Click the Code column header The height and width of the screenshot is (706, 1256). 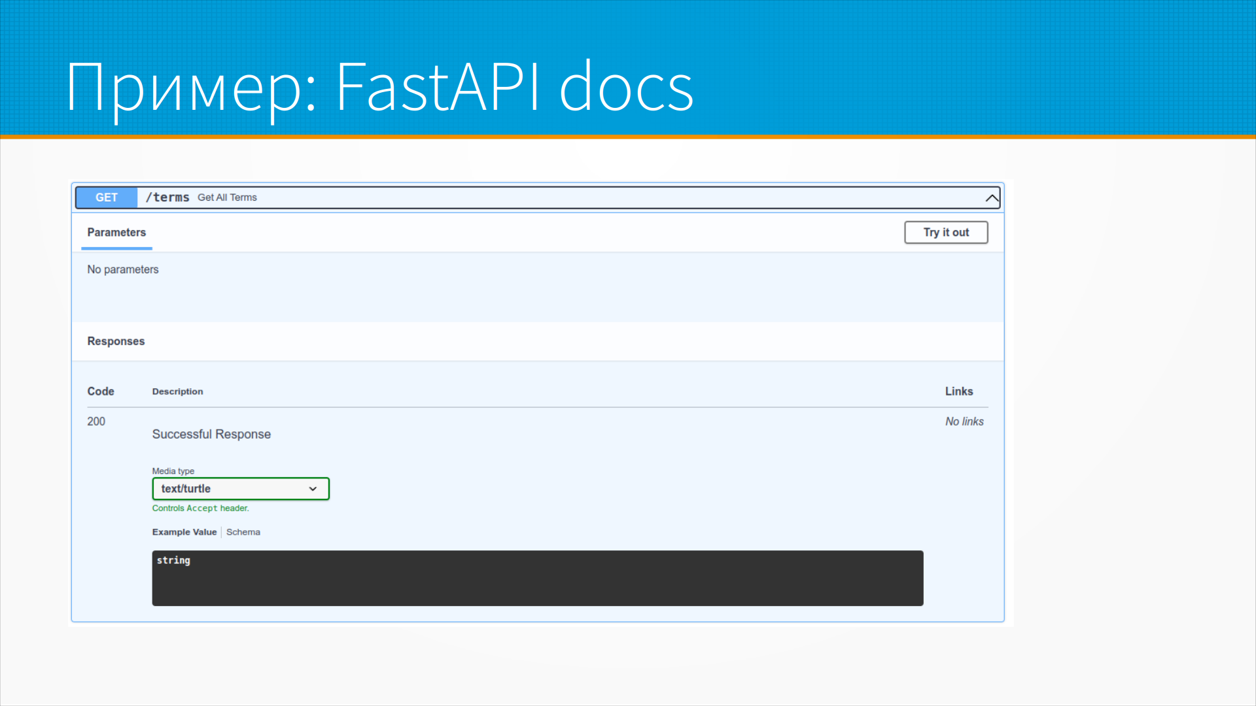101,392
